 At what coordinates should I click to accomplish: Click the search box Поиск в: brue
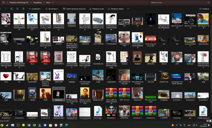coord(180,2)
